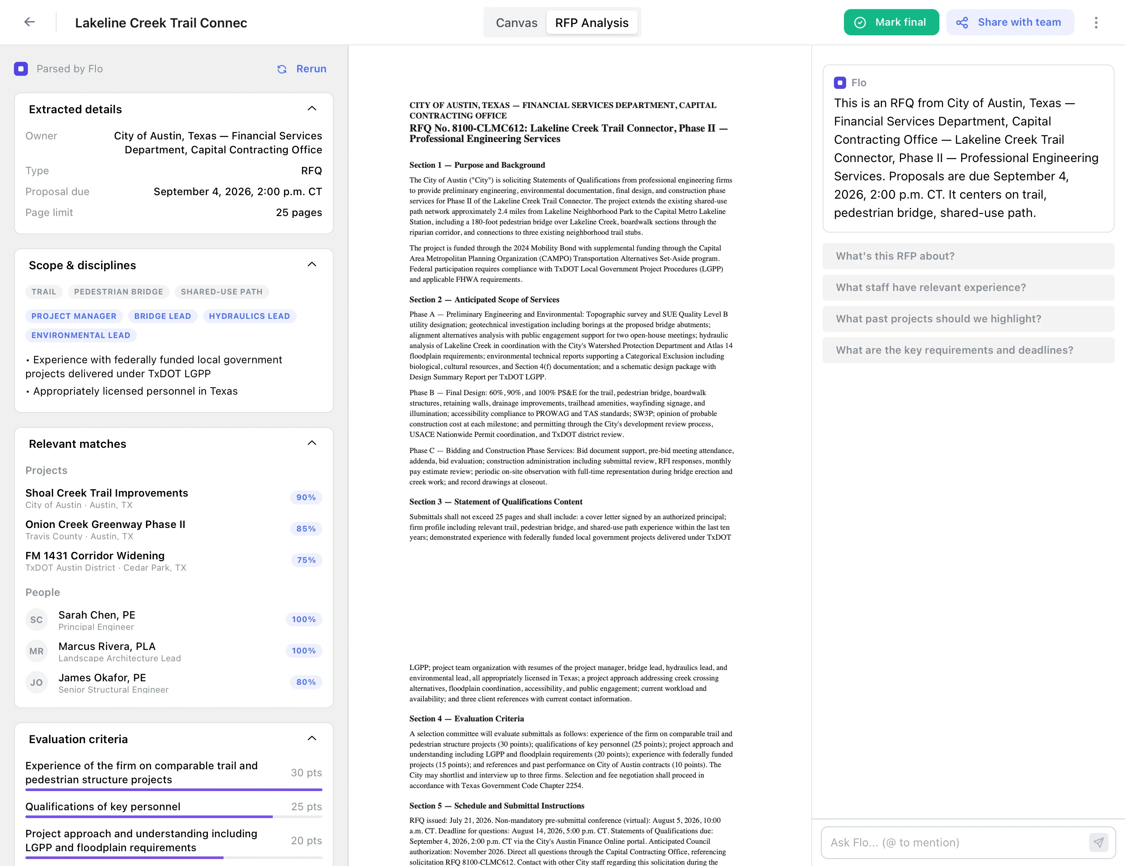Viewport: 1125px width, 866px height.
Task: Collapse the Evaluation criteria section
Action: (x=312, y=738)
